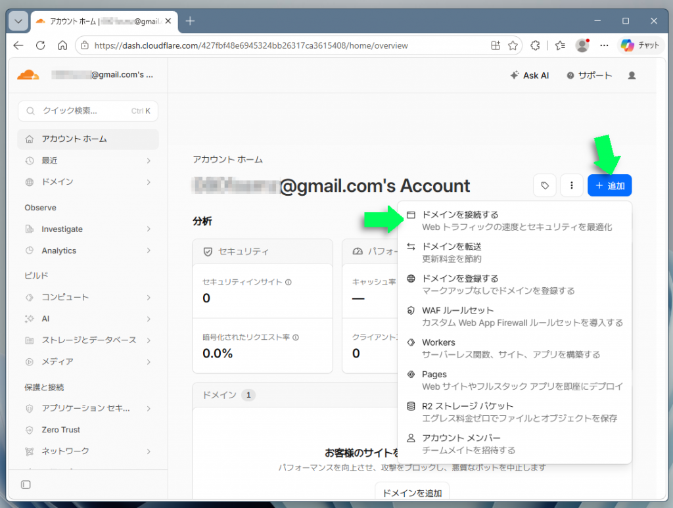Open the favorites list icon
Screen dimensions: 673x508
click(560, 45)
